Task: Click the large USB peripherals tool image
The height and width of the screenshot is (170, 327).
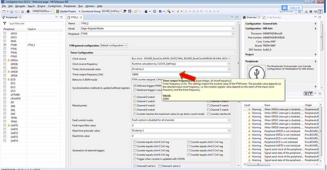Action: click(x=257, y=73)
